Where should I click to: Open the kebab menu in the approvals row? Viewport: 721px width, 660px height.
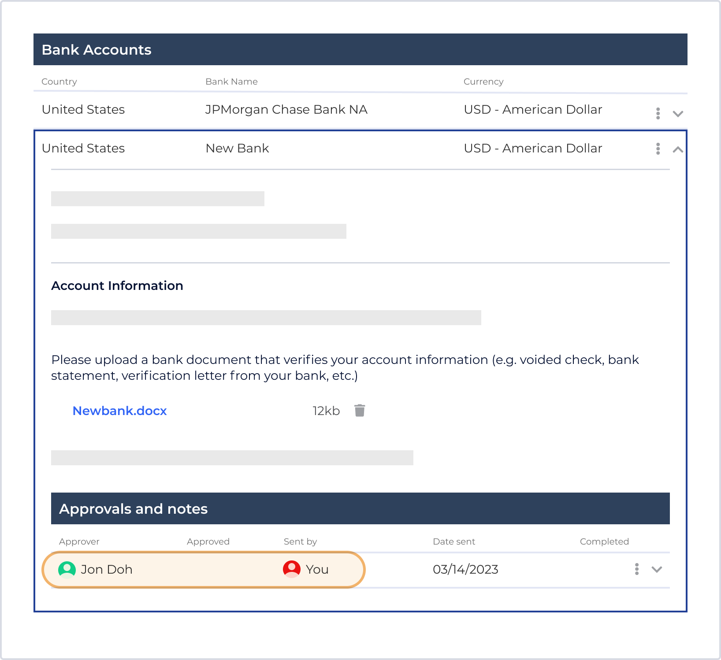click(636, 569)
